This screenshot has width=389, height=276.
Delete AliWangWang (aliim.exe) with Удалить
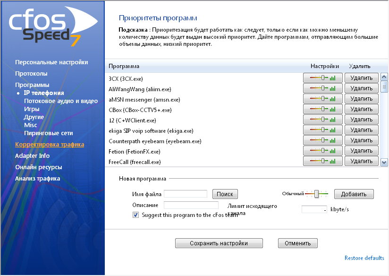[x=362, y=88]
